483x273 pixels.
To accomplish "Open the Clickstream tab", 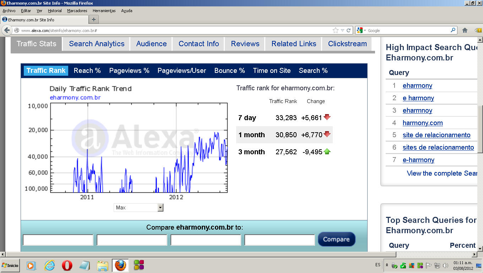I will [347, 44].
